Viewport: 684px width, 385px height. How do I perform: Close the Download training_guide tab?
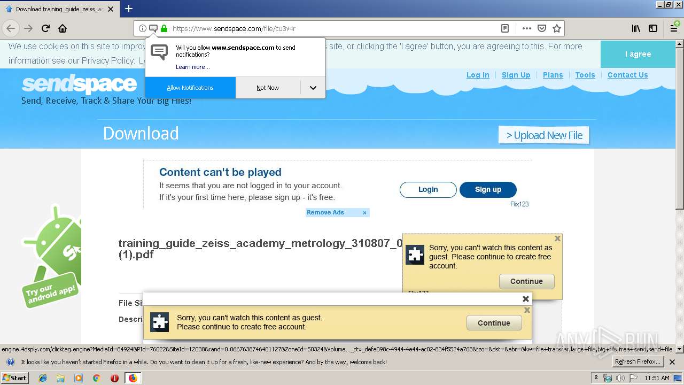click(x=111, y=9)
